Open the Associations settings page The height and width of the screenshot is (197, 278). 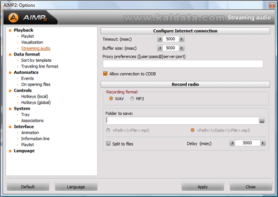33,121
